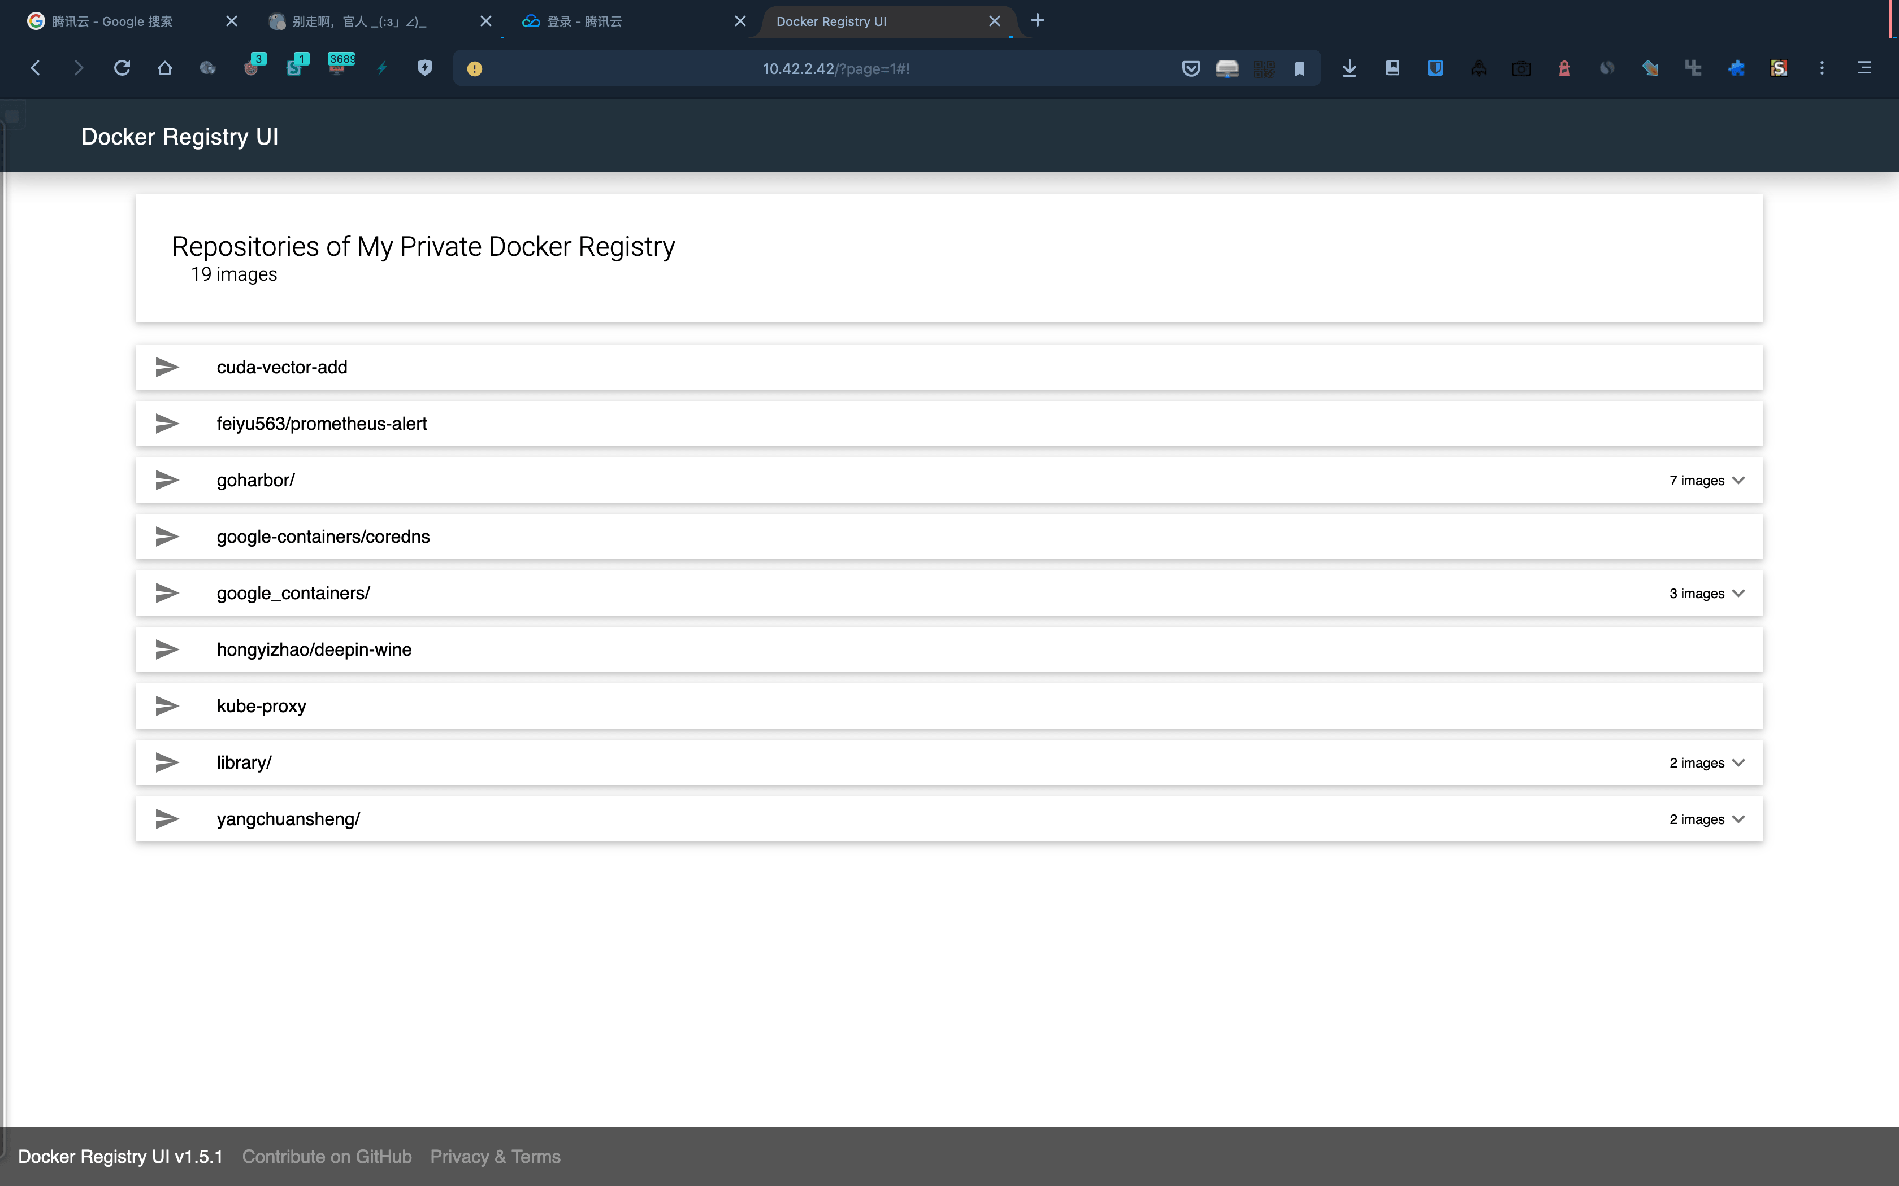Screen dimensions: 1899x1186
Task: Click the bookmark star icon in address bar
Action: (1299, 69)
